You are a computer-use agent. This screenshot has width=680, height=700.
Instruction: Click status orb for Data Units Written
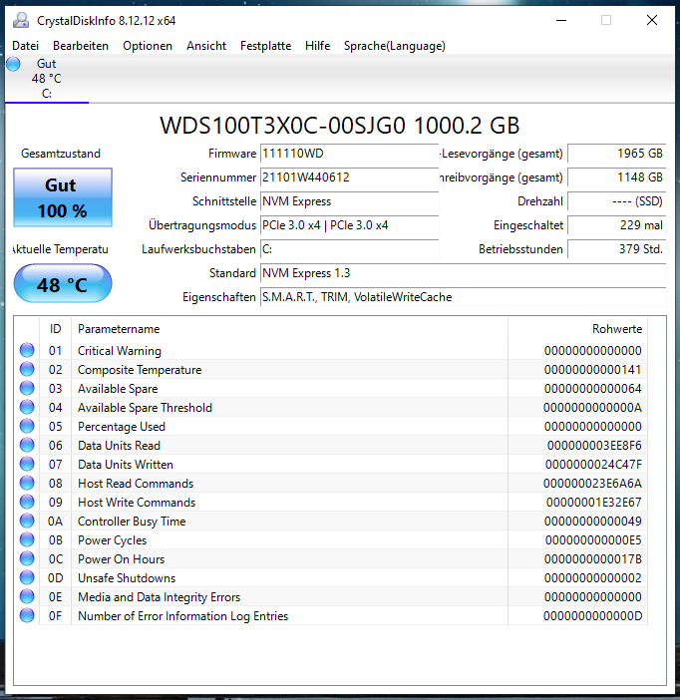tap(27, 464)
